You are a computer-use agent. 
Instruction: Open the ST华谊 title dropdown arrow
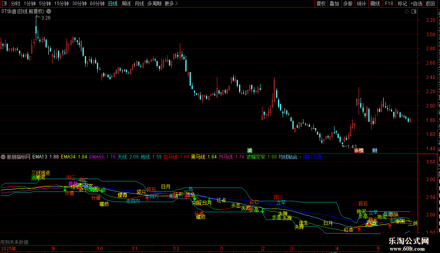point(49,12)
